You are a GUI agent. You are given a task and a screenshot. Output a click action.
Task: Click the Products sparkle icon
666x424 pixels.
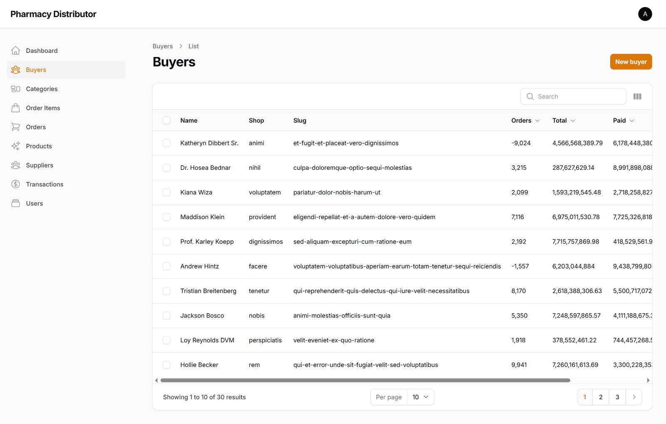point(15,146)
